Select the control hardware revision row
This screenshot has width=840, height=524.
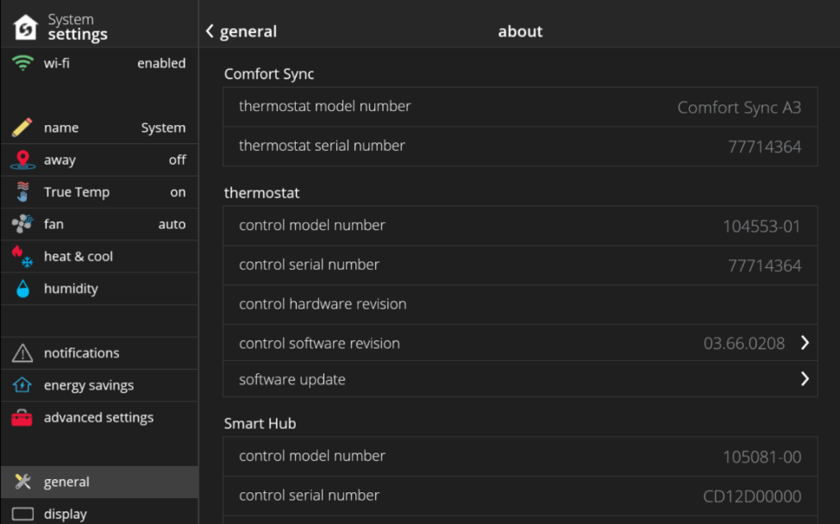(520, 304)
